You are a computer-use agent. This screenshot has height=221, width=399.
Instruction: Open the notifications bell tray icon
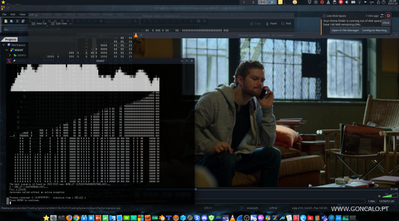309,2
